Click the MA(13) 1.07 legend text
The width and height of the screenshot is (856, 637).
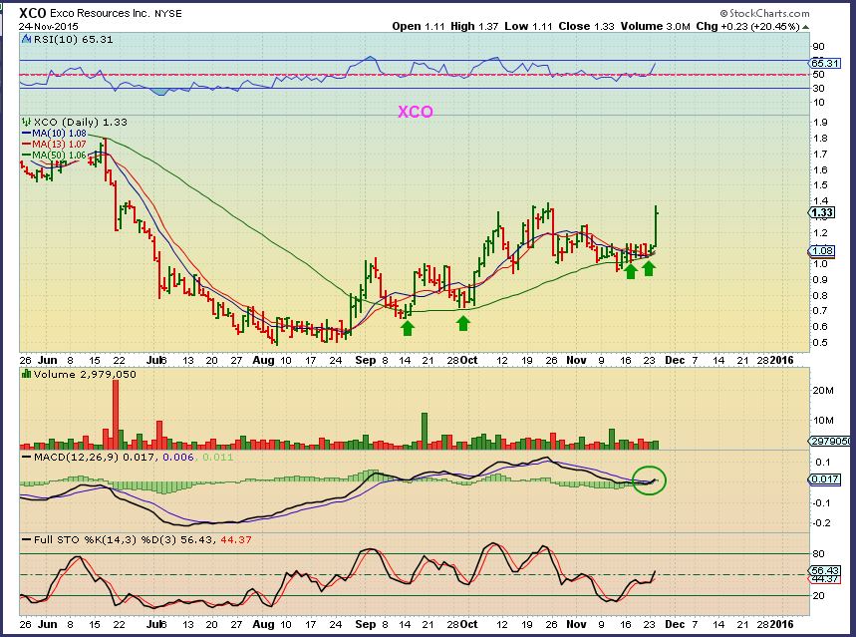(59, 145)
